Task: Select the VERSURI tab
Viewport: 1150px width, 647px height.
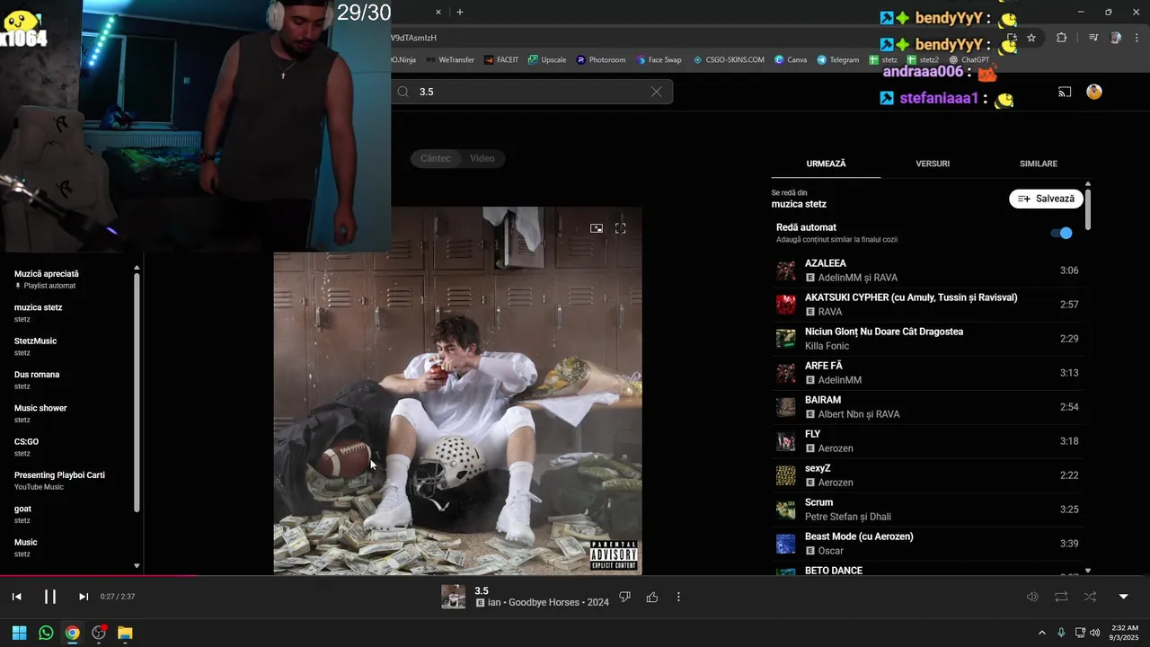Action: (933, 164)
